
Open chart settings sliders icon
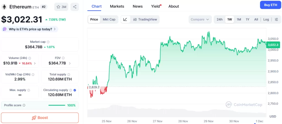coord(276,19)
